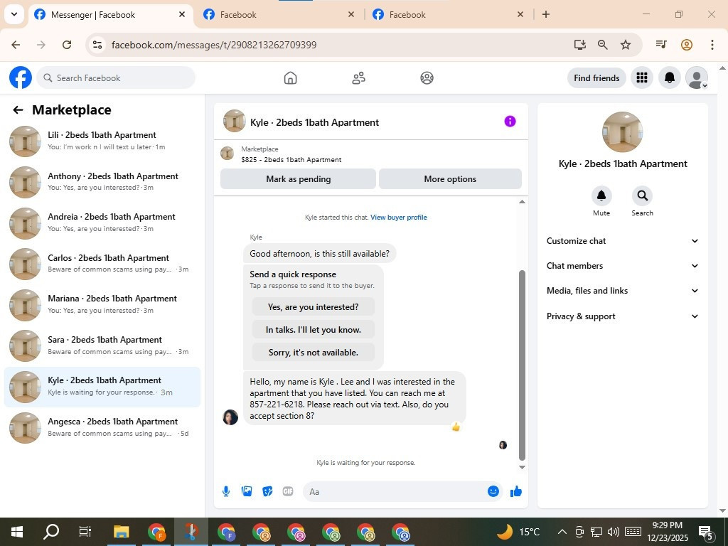The width and height of the screenshot is (728, 546).
Task: Click chat scrollbar down arrow
Action: (522, 467)
